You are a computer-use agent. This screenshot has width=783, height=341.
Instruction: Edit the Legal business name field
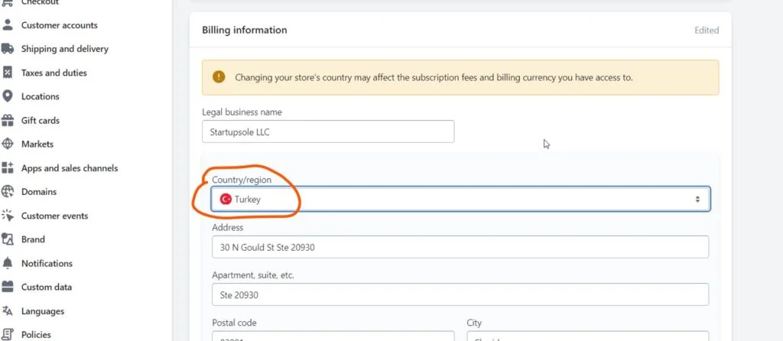(x=328, y=132)
